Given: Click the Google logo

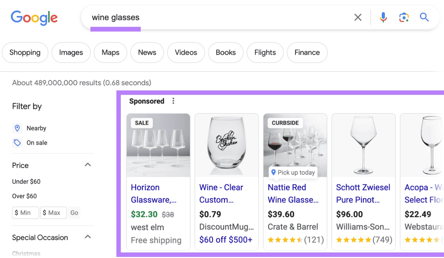Looking at the screenshot, I should [x=34, y=18].
